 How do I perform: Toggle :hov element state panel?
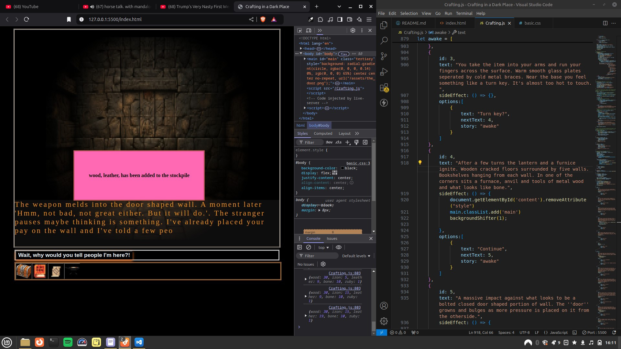pos(329,142)
